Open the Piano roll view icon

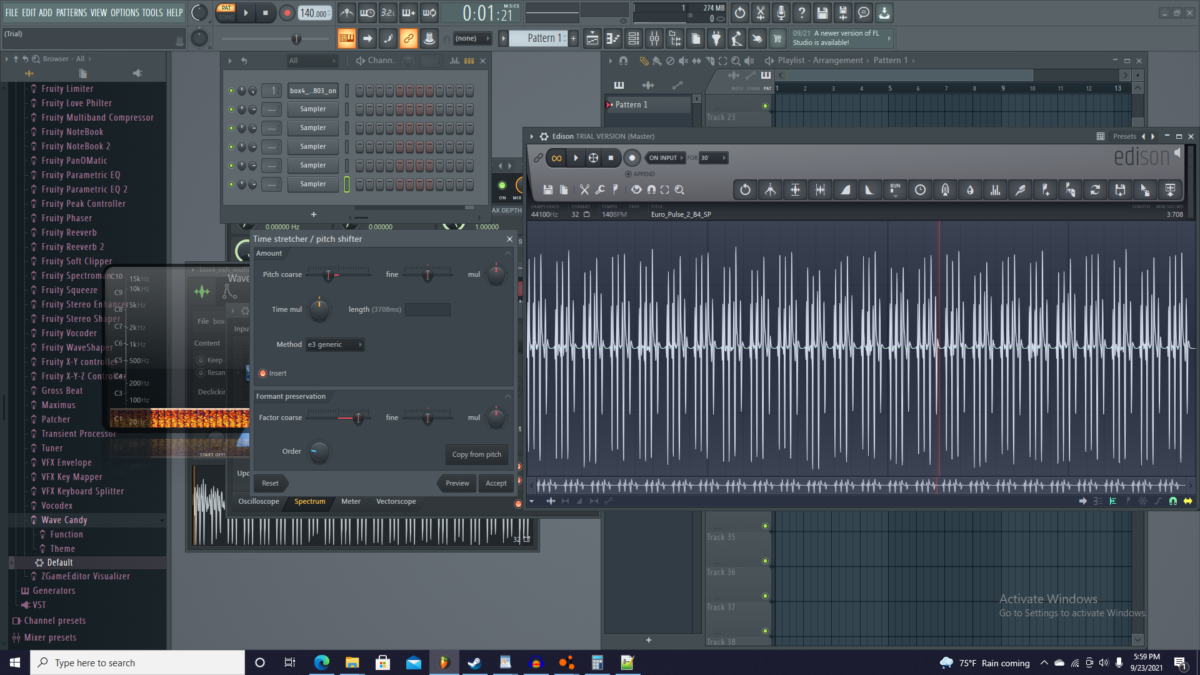[613, 39]
